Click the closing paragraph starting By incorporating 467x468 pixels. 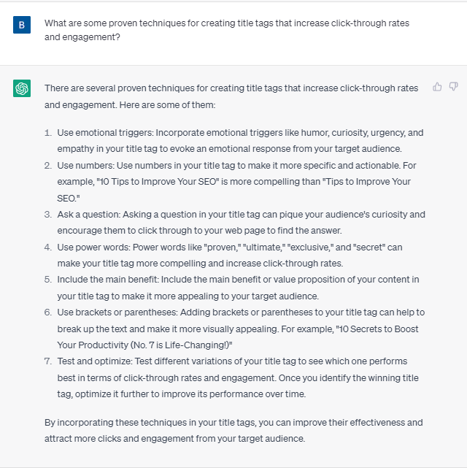(233, 430)
